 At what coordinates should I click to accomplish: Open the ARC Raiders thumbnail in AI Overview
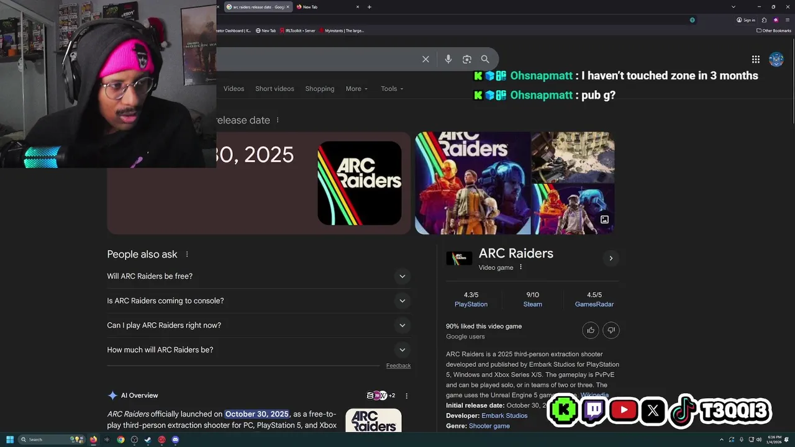373,420
